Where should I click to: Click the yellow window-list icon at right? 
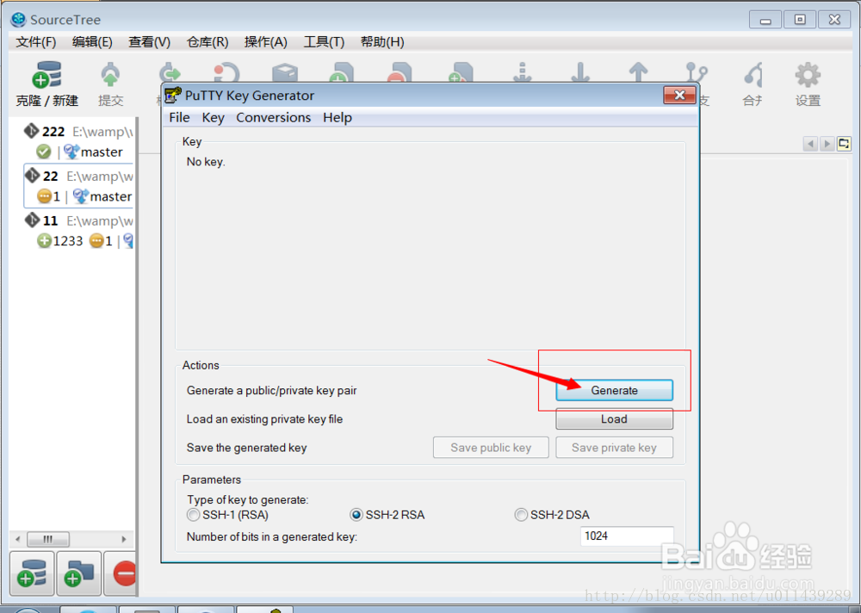click(844, 144)
